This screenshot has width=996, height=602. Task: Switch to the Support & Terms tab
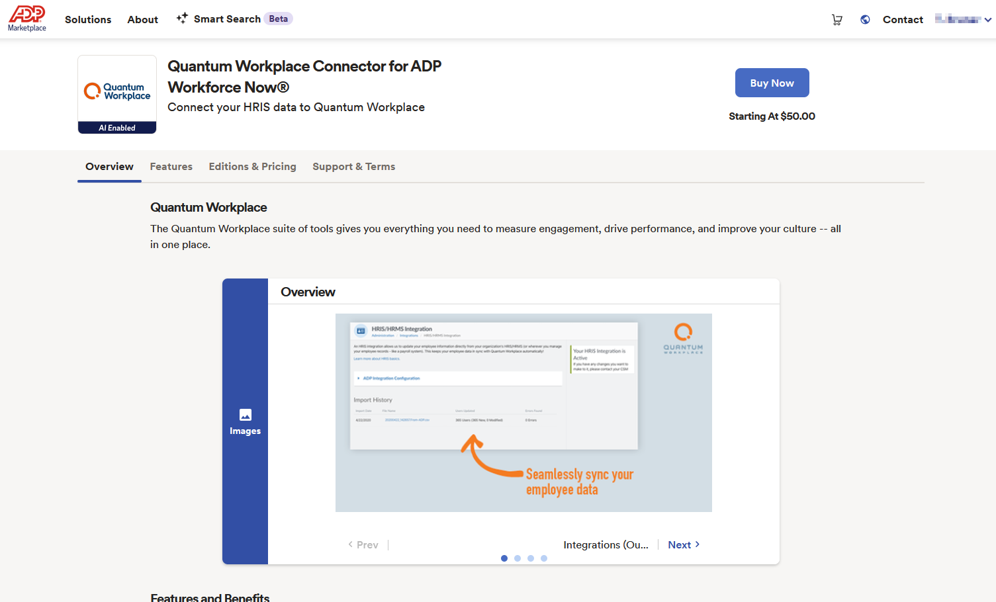(353, 167)
